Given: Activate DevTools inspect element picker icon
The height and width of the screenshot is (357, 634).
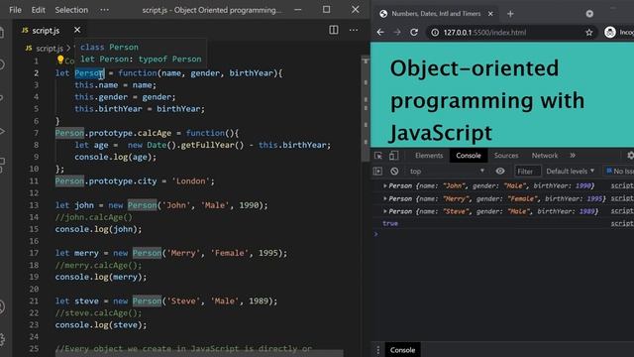Looking at the screenshot, I should pyautogui.click(x=378, y=156).
